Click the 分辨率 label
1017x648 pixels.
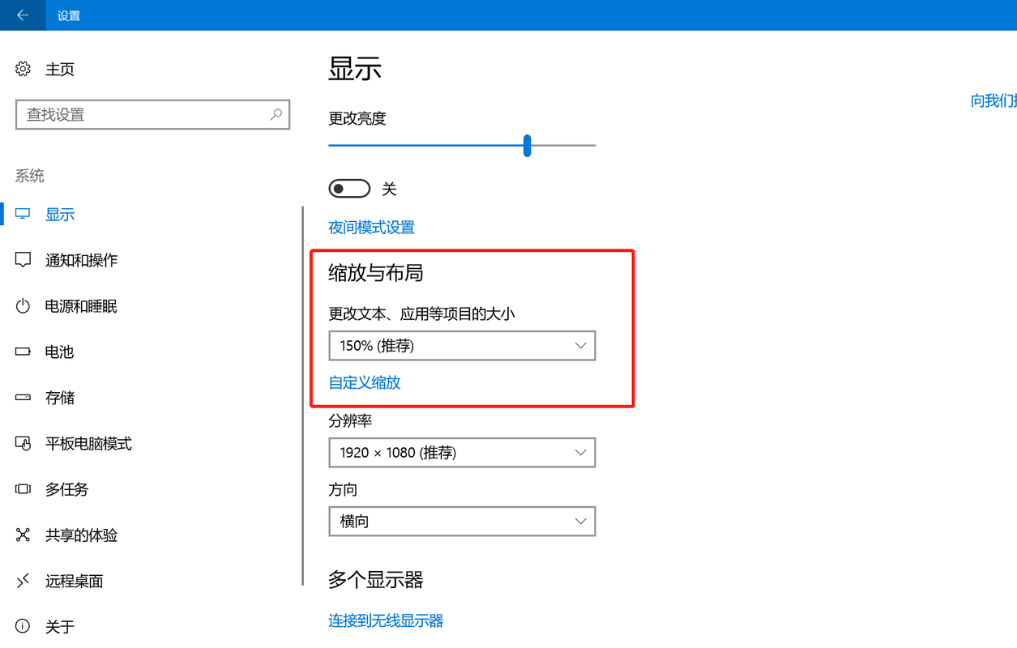point(350,421)
